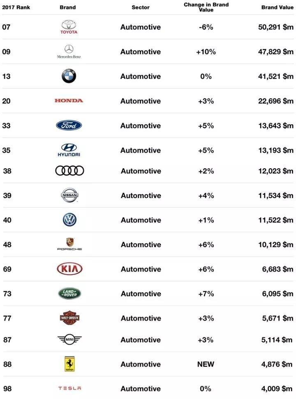Click the blue Ford oval logo
Image resolution: width=296 pixels, height=399 pixels.
pos(69,125)
